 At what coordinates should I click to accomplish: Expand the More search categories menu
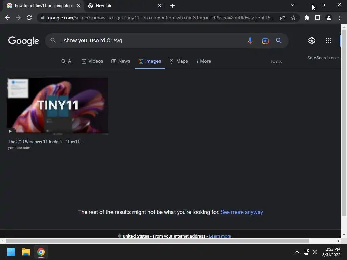[204, 61]
